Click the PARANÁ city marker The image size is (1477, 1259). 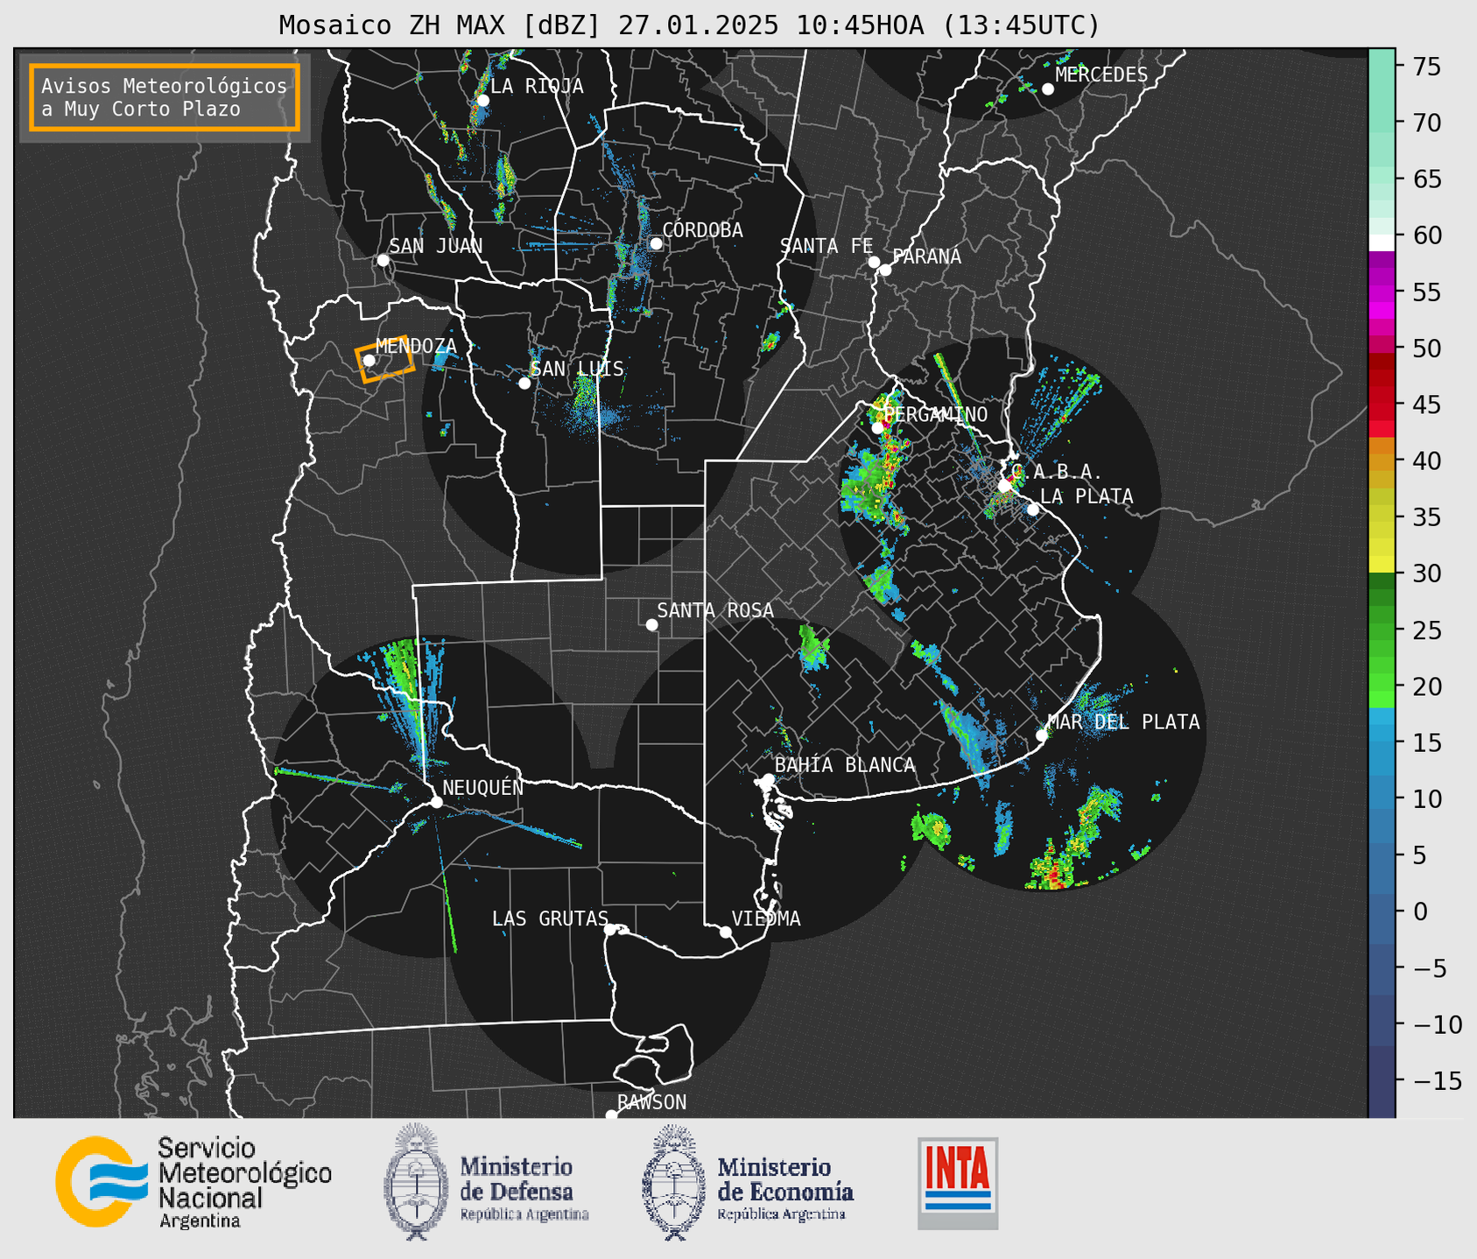pos(885,270)
